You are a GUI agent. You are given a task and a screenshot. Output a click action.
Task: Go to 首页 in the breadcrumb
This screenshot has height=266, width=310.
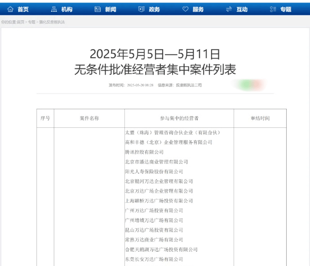coord(20,22)
